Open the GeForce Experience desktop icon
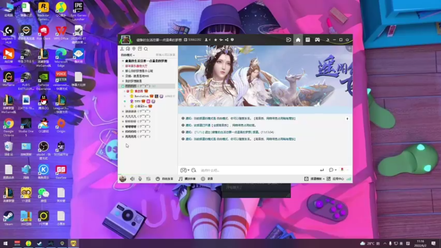The width and height of the screenshot is (441, 248). [x=44, y=80]
